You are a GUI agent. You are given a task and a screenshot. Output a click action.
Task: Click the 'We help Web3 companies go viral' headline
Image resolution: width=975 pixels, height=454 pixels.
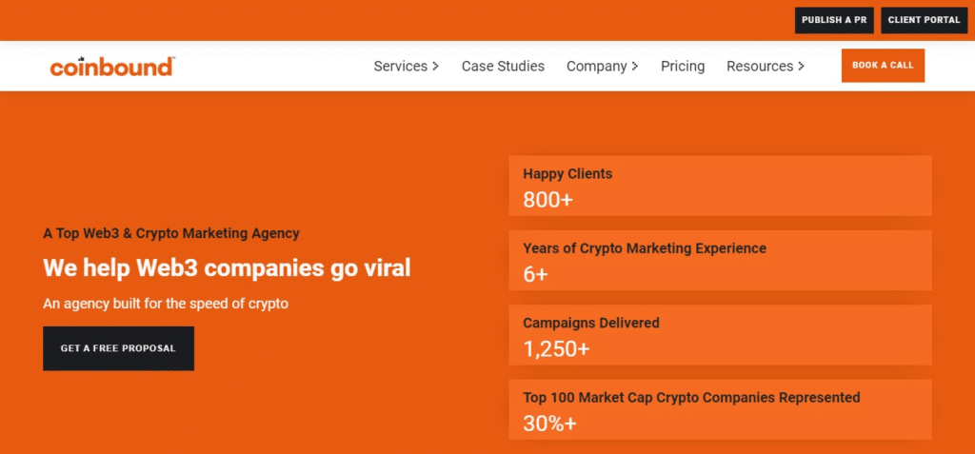pos(227,268)
